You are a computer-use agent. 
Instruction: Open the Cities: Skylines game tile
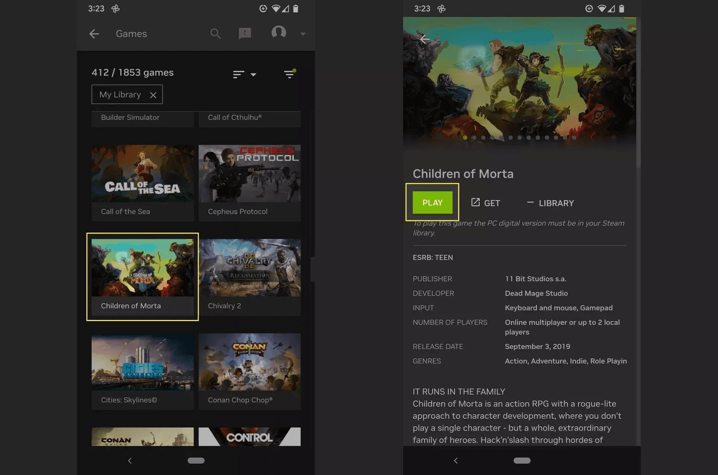(x=142, y=371)
